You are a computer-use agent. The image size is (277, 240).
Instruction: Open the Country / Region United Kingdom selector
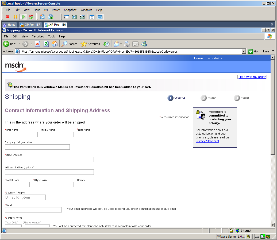pos(25,197)
